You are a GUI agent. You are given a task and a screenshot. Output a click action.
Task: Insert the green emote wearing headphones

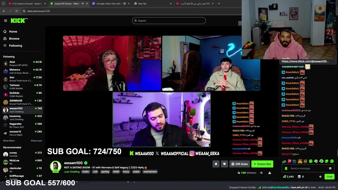tap(321, 161)
